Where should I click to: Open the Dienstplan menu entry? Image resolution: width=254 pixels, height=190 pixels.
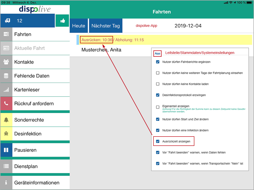pyautogui.click(x=41, y=166)
